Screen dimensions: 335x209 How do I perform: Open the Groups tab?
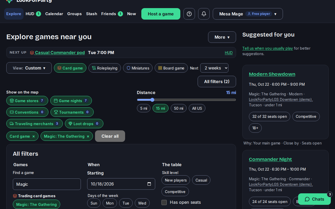coord(75,14)
